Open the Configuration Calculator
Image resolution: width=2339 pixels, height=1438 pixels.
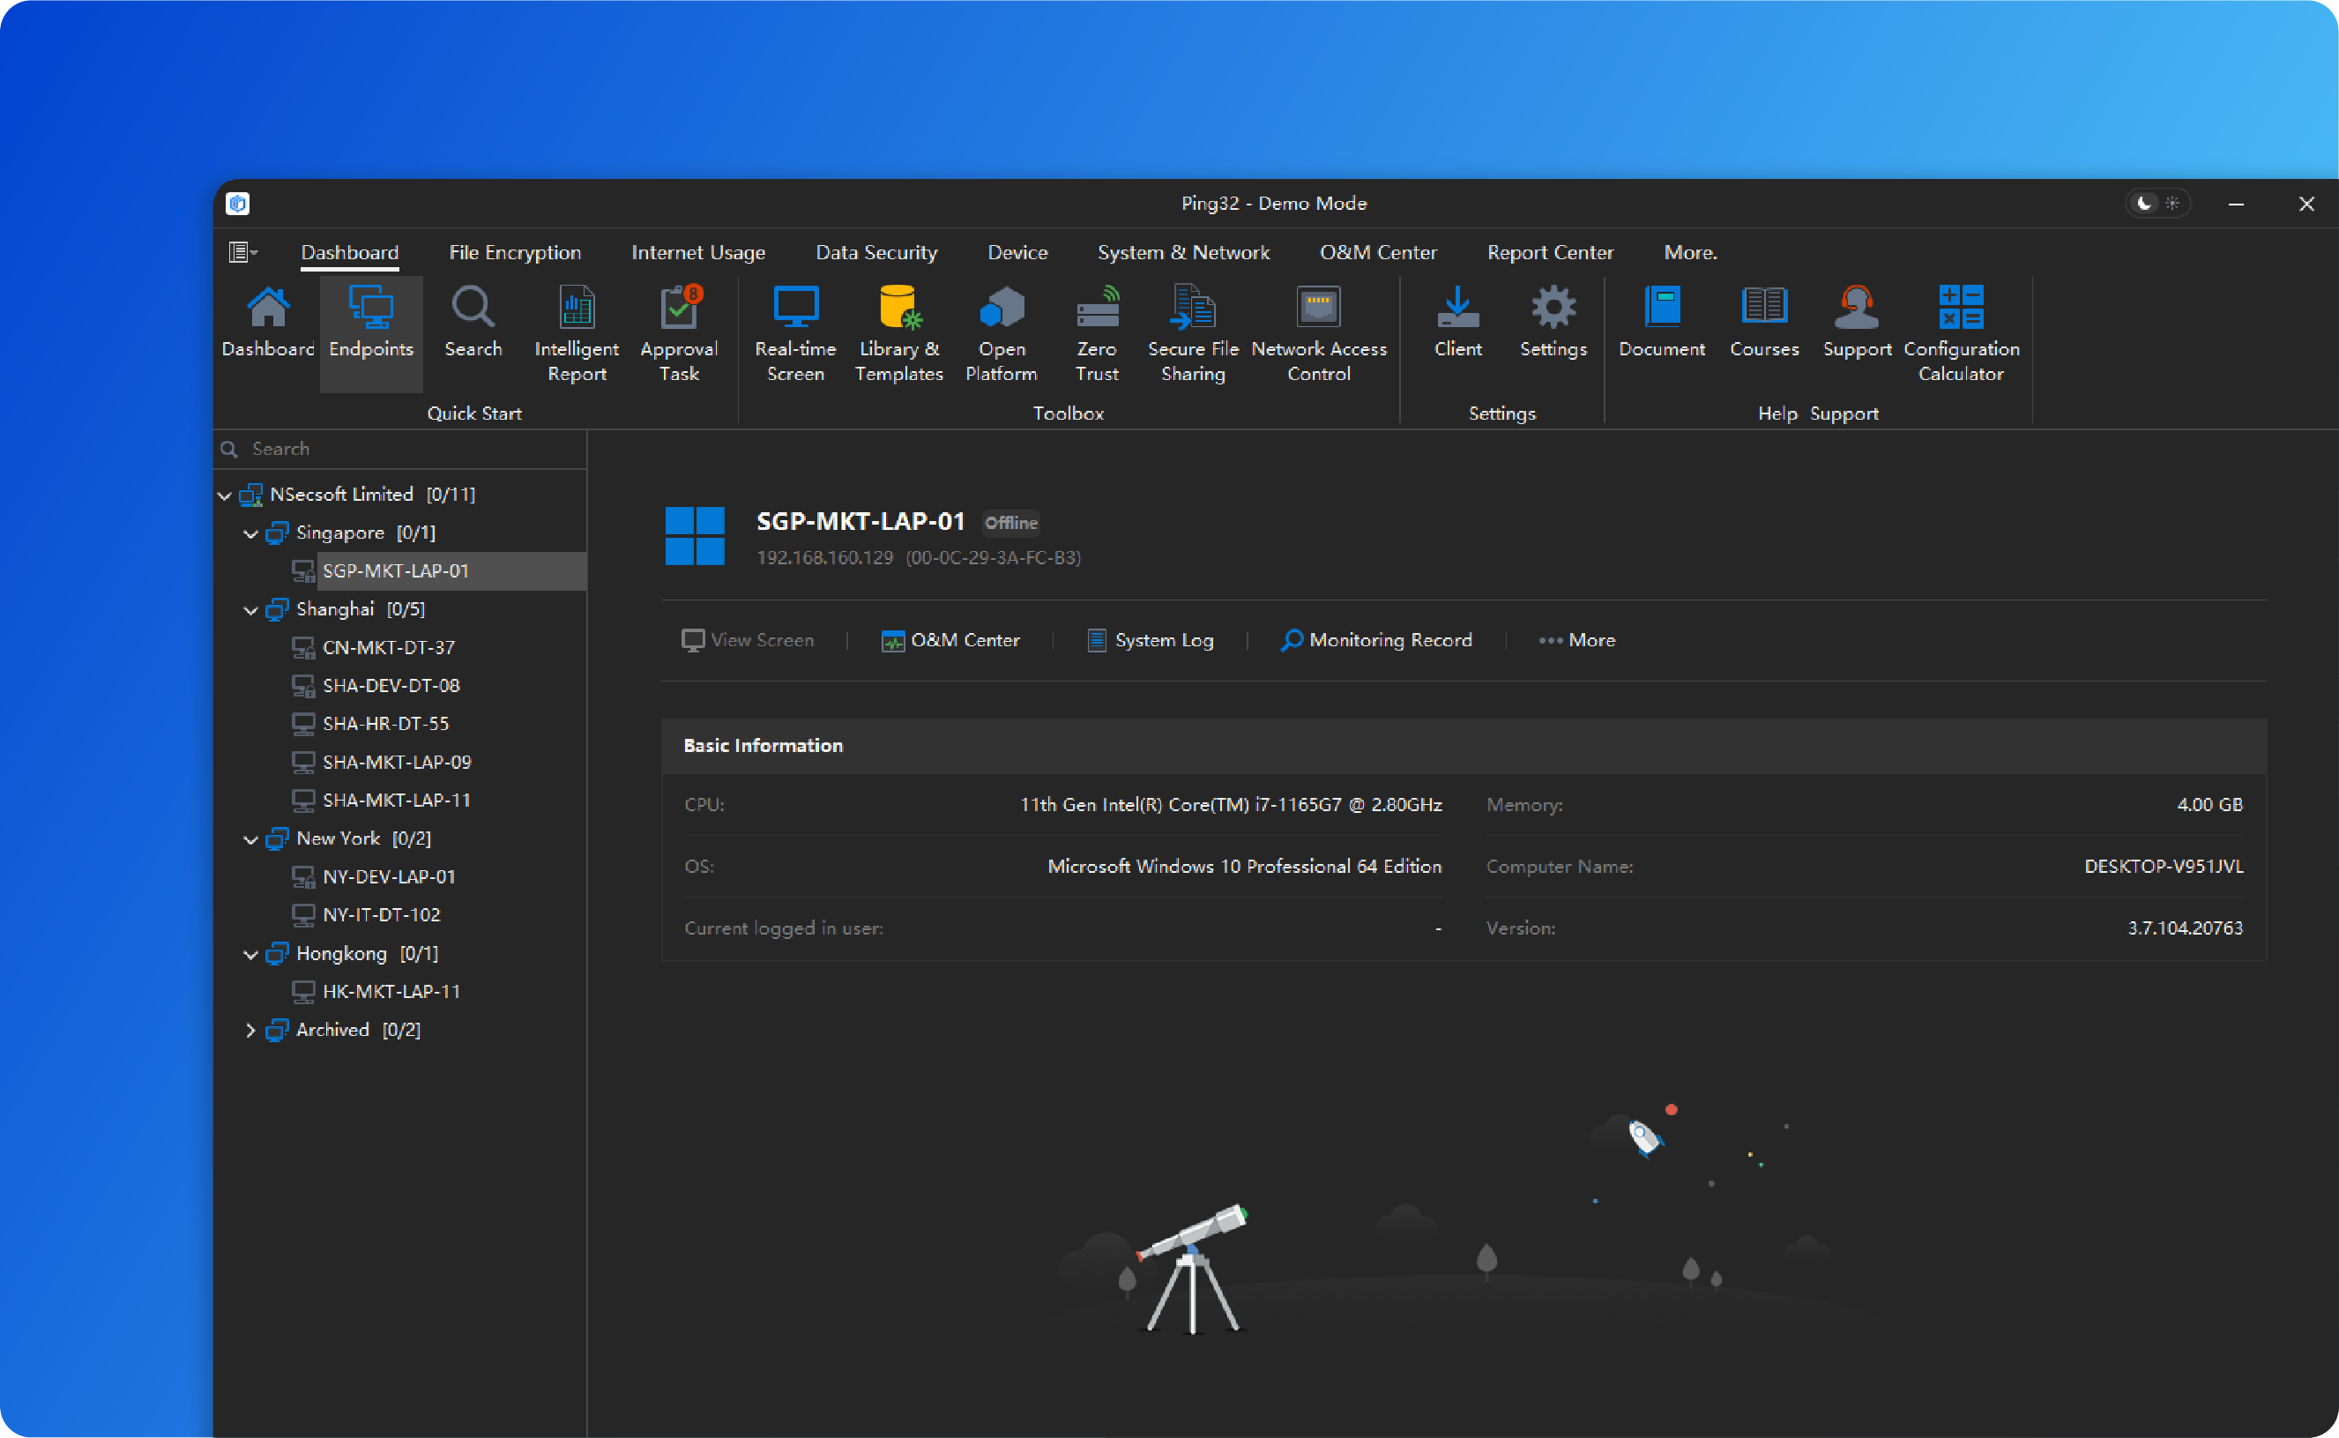click(x=1961, y=332)
